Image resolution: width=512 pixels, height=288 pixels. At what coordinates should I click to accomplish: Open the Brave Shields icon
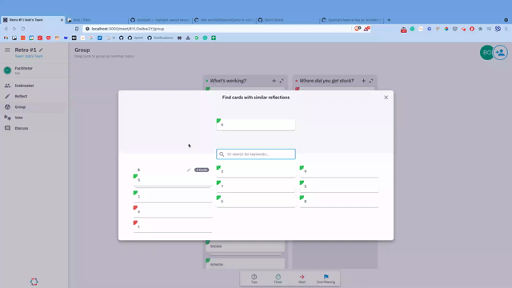click(358, 29)
